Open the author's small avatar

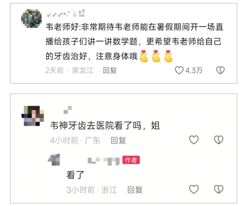[x=54, y=160]
